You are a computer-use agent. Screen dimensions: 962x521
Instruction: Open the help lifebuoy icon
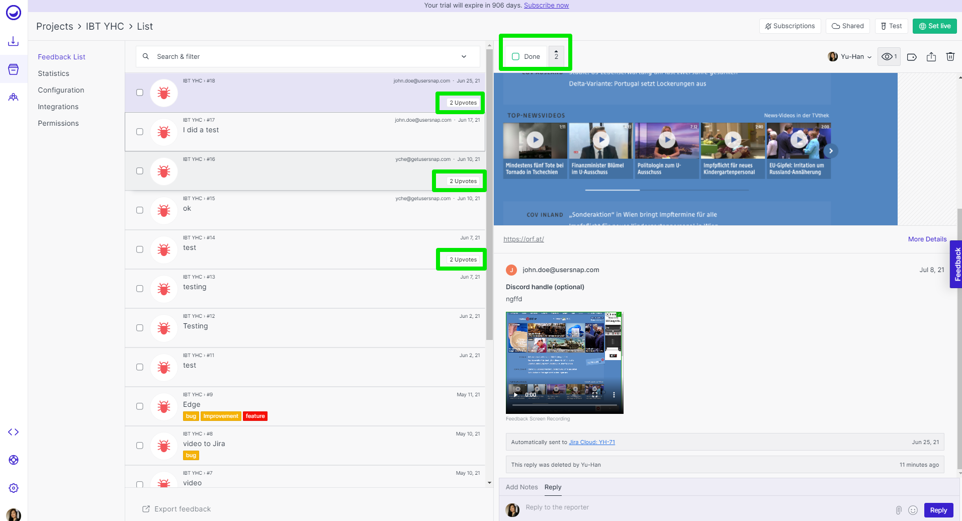(x=14, y=460)
